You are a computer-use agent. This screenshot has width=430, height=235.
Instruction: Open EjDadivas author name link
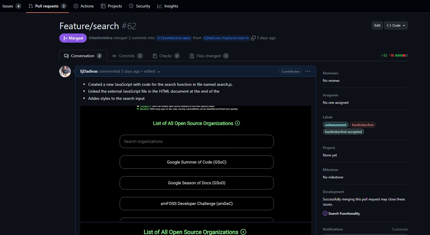[89, 71]
